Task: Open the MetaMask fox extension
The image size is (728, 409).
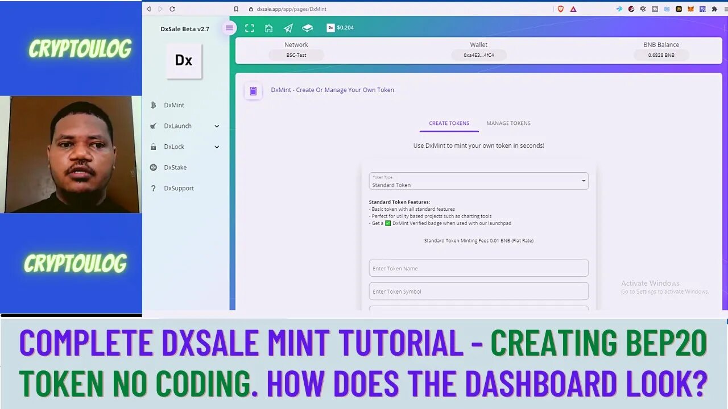Action: 690,9
